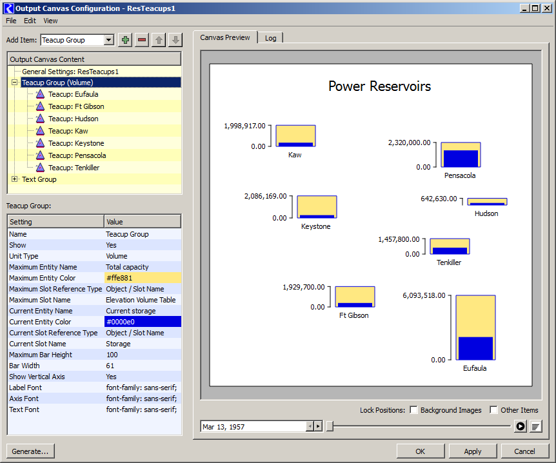Viewport: 556px width, 463px height.
Task: Click the Pensacola teacup triangle icon
Action: click(41, 155)
